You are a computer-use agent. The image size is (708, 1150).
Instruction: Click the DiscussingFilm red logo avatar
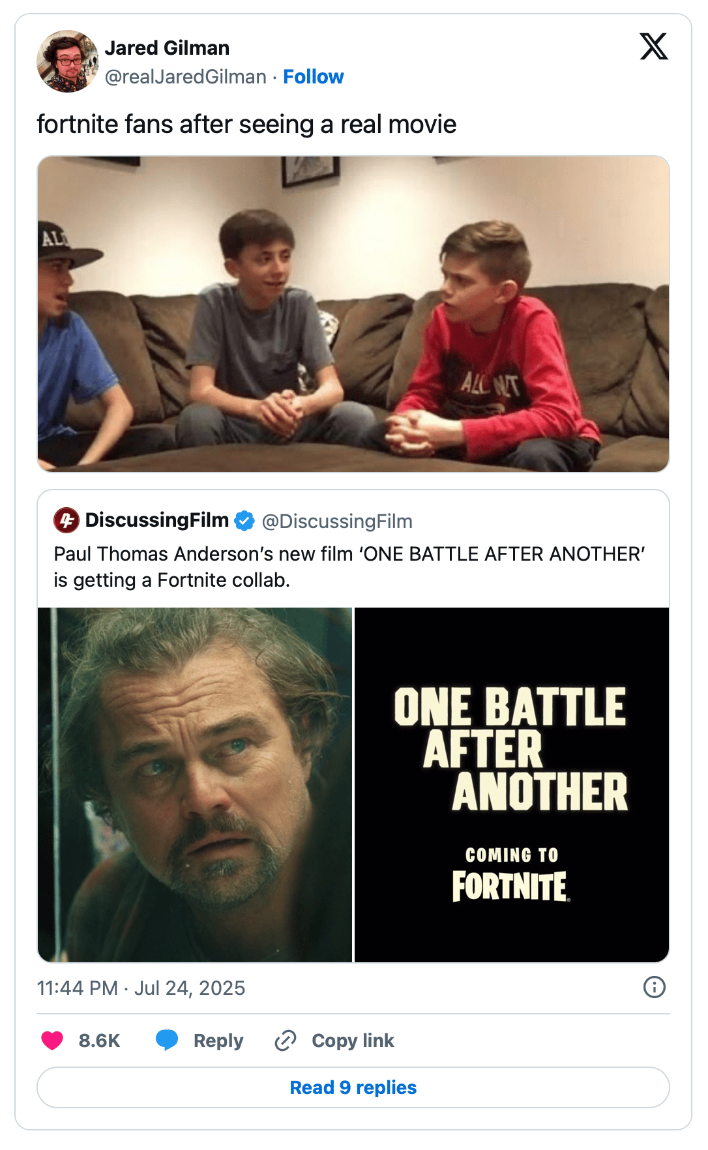click(66, 520)
